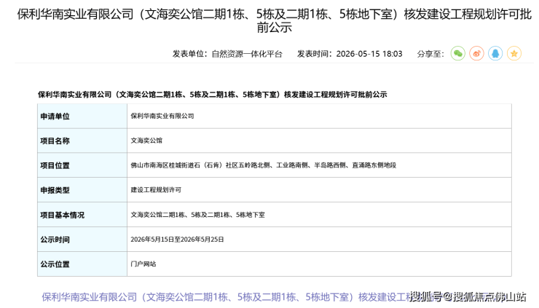Share to WeChat via green icon
The image size is (539, 308).
click(x=458, y=54)
